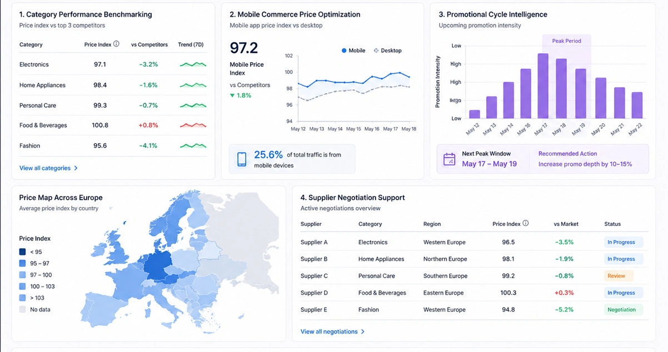Click the Electronics category row name
Image resolution: width=668 pixels, height=352 pixels.
34,64
